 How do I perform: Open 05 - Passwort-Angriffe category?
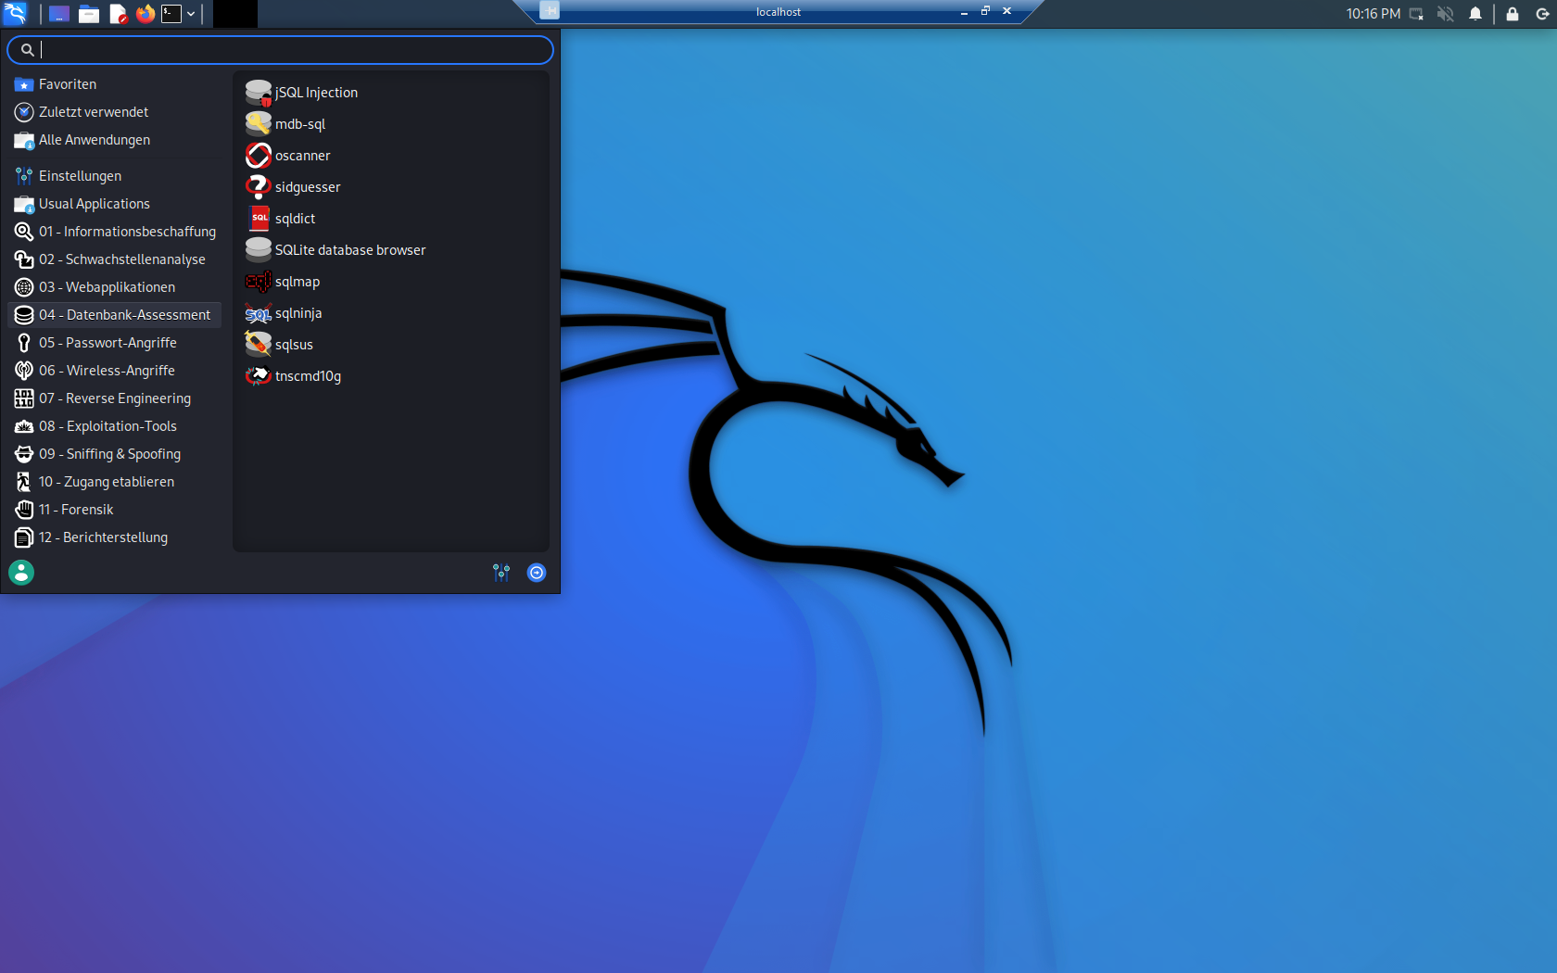point(115,343)
